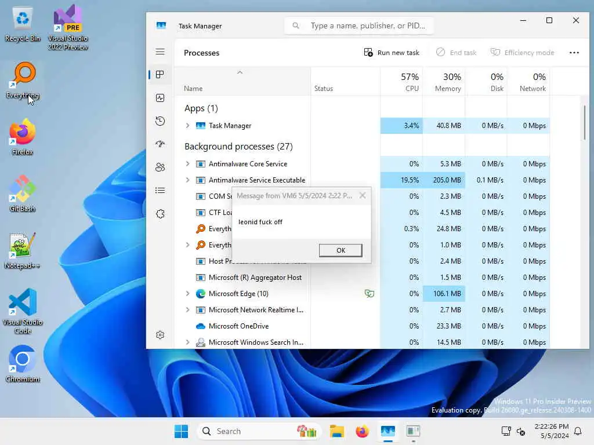Focus the Task Manager search field

coord(358,25)
